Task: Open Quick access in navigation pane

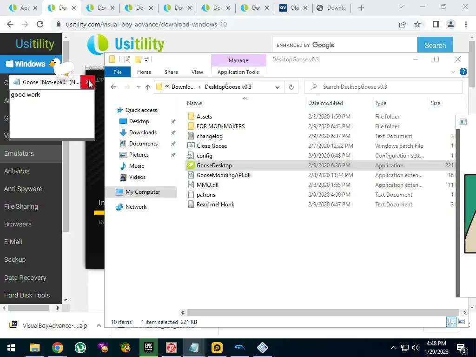Action: (141, 110)
